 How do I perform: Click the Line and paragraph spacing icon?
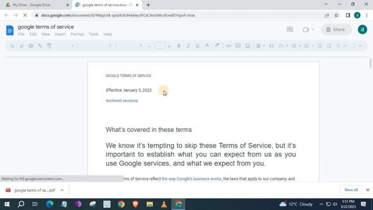272,45
